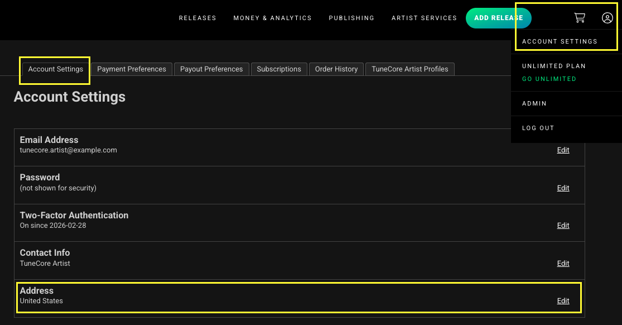
Task: Switch to the Payment Preferences tab
Action: 132,69
